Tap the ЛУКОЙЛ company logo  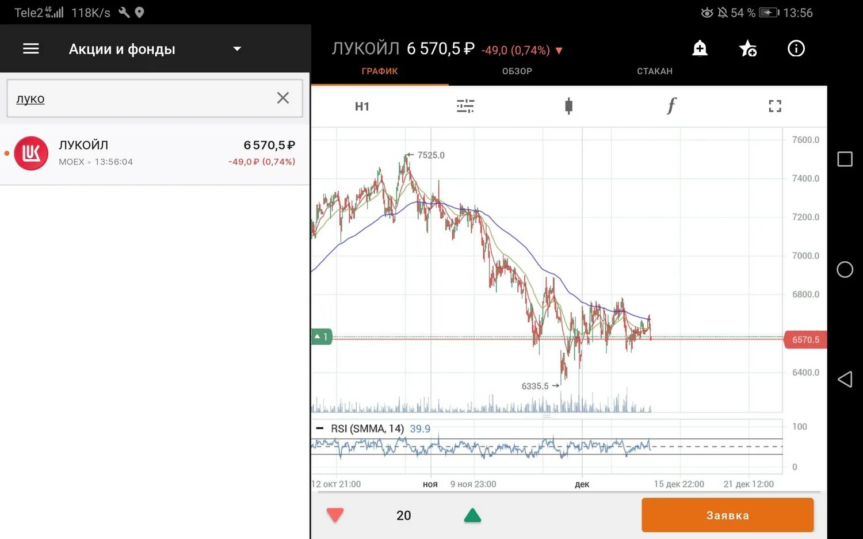pyautogui.click(x=31, y=153)
